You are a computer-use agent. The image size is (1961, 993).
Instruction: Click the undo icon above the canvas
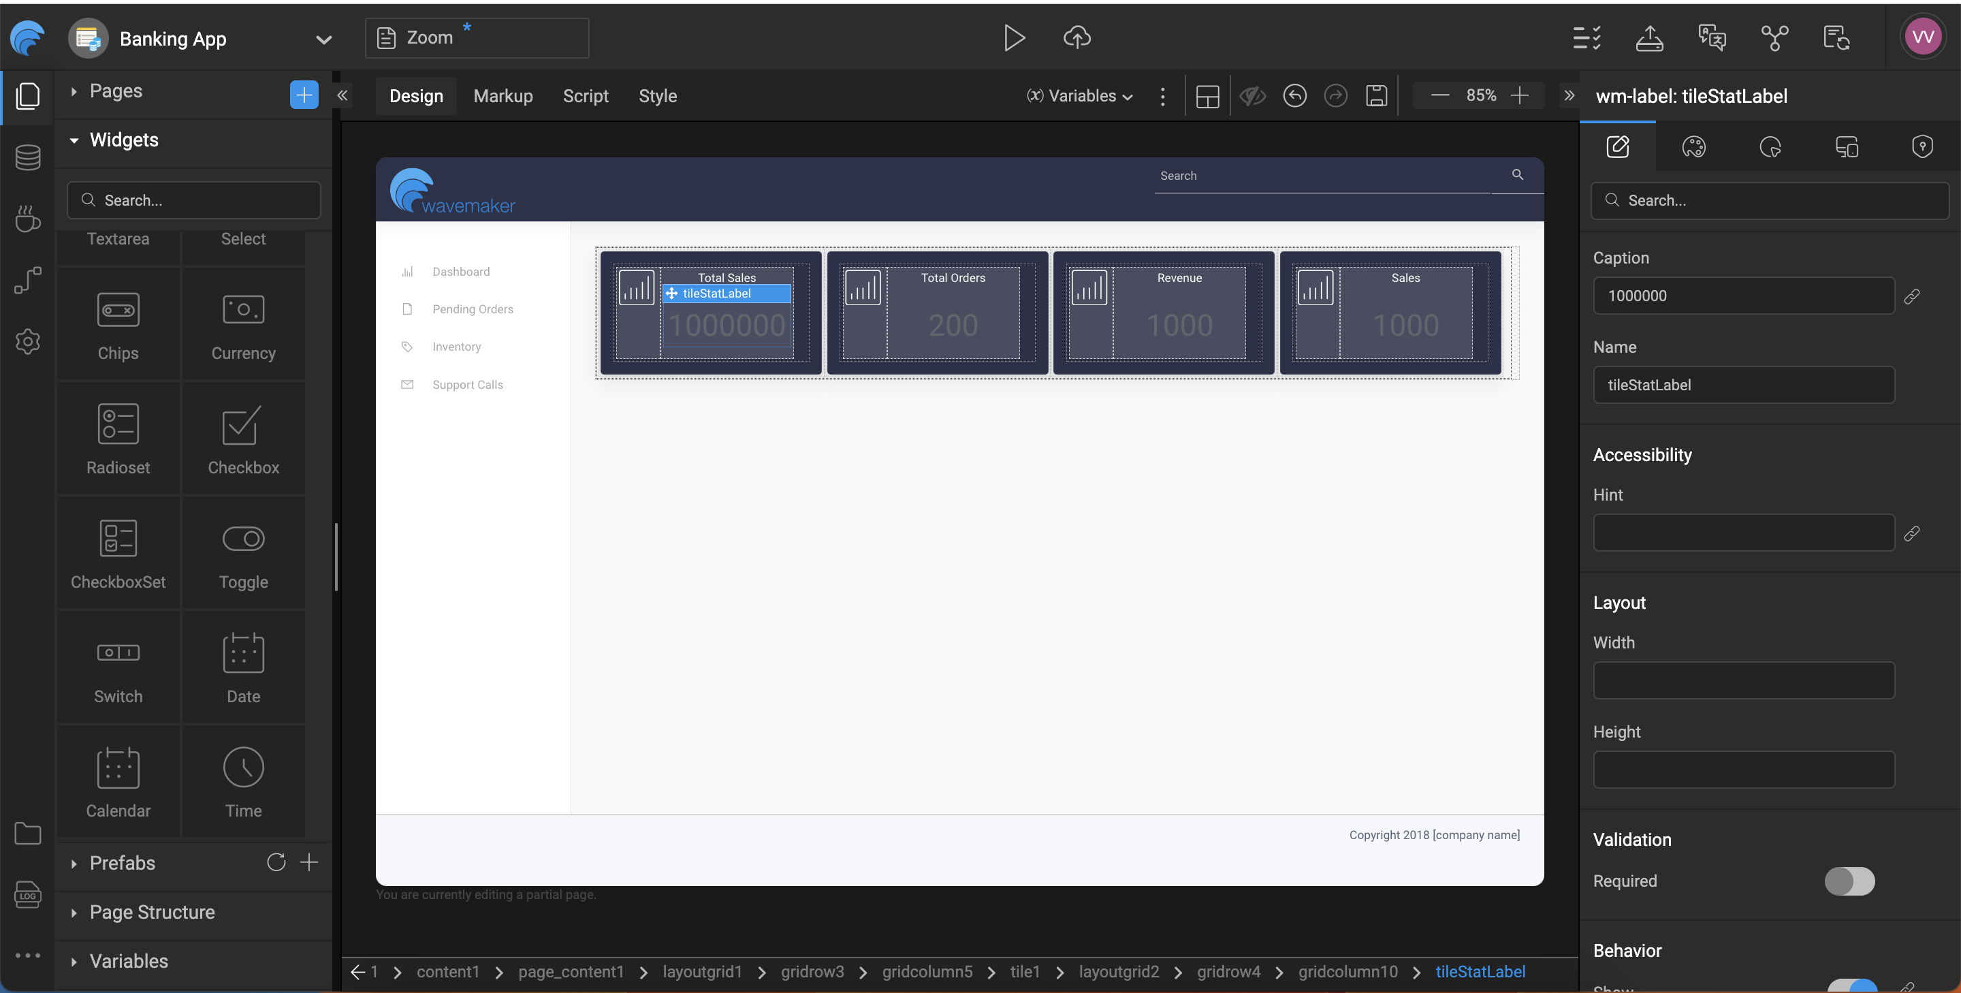coord(1295,95)
